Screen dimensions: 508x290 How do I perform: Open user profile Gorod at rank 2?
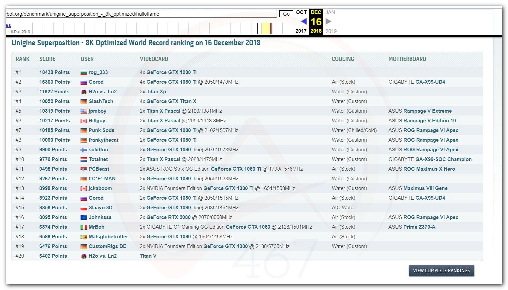[96, 82]
